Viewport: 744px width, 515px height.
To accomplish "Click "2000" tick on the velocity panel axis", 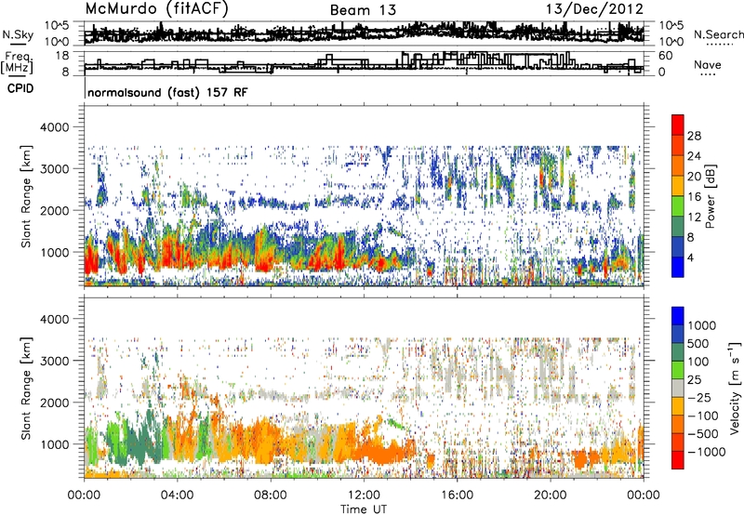I will 54,403.
